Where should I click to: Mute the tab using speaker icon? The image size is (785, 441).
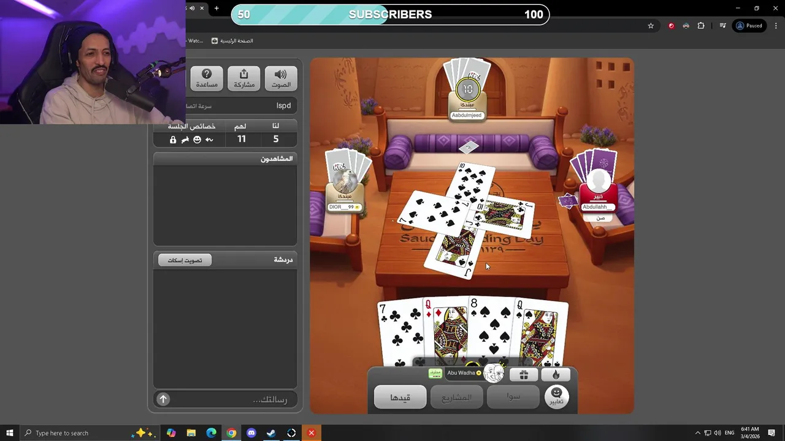click(x=192, y=8)
